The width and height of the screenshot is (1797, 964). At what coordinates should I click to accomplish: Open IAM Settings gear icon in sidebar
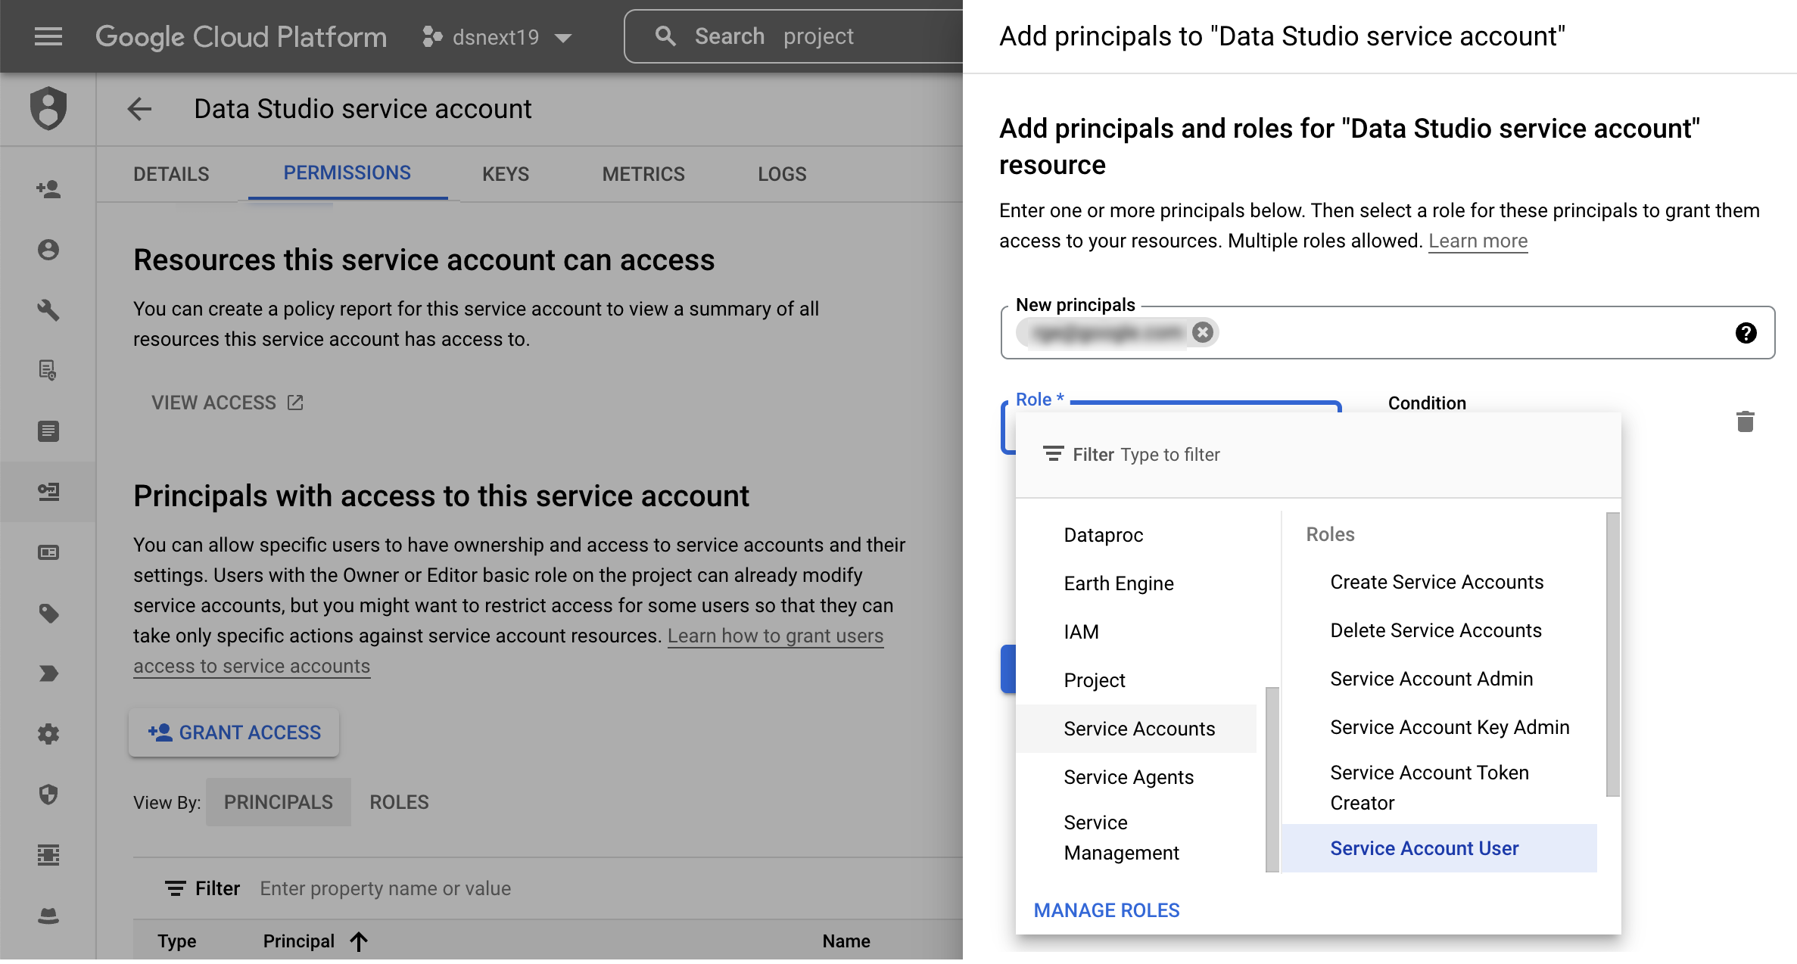48,734
